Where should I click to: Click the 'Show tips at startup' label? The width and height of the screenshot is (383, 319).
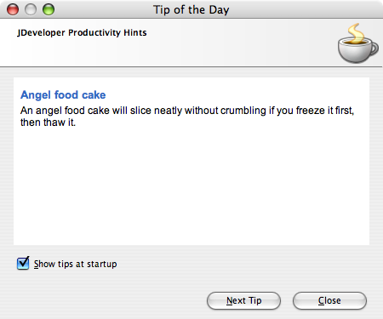coord(76,264)
